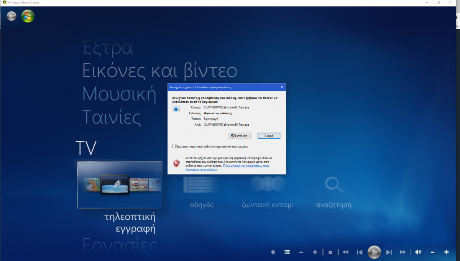Image resolution: width=460 pixels, height=261 pixels.
Task: Raise volume with the rightmost plus
Action: (x=447, y=252)
